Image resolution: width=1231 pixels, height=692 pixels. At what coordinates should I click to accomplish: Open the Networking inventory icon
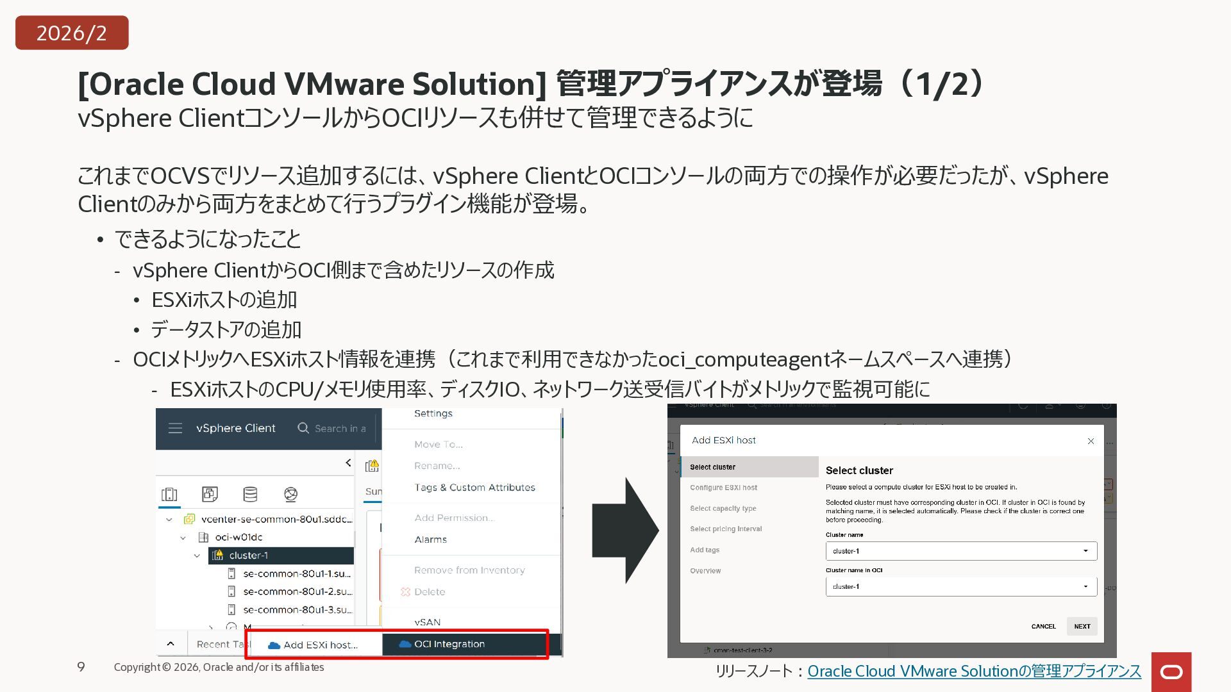290,494
